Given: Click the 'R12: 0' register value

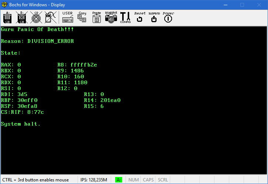Looking at the screenshot, I should pos(67,88).
